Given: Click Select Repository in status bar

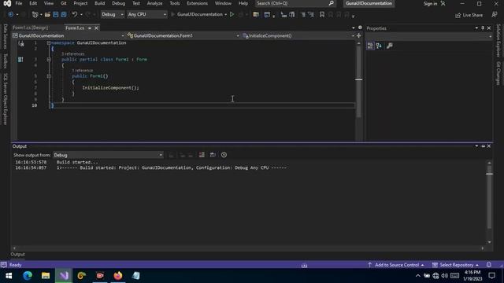Looking at the screenshot, I should (x=455, y=265).
